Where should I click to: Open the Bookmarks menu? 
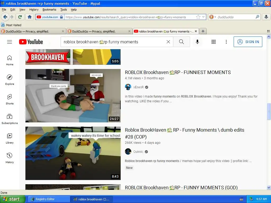click(x=49, y=10)
